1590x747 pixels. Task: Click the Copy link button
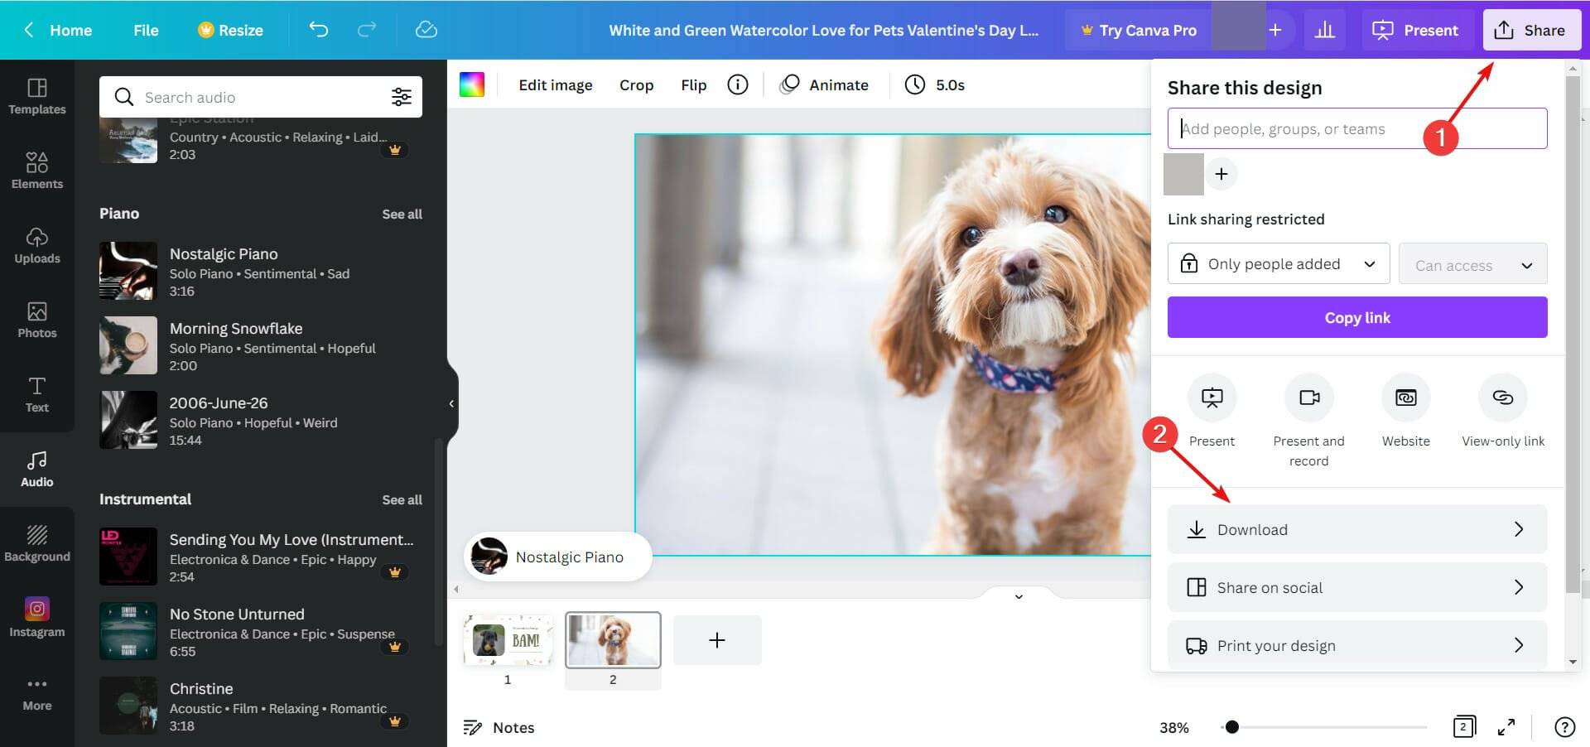coord(1356,317)
